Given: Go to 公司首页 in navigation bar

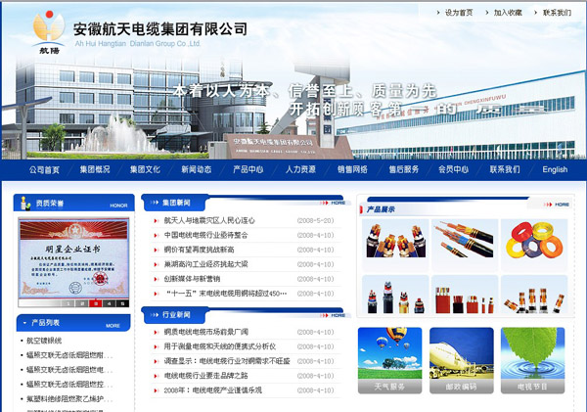Looking at the screenshot, I should point(44,169).
